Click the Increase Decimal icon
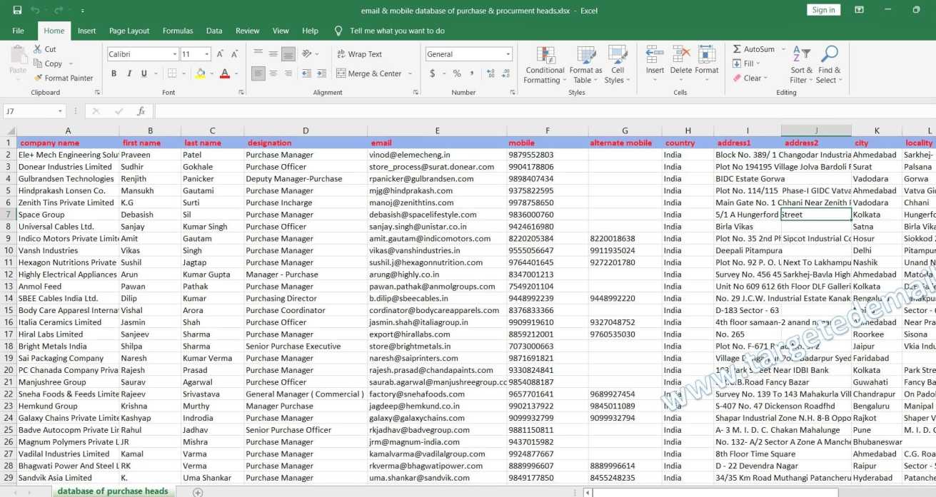 (491, 73)
